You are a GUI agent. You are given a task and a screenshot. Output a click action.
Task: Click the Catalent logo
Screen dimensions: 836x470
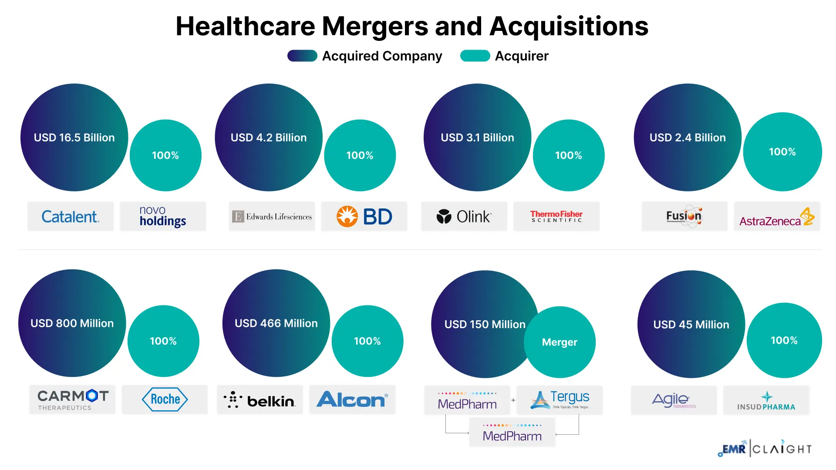(x=70, y=216)
